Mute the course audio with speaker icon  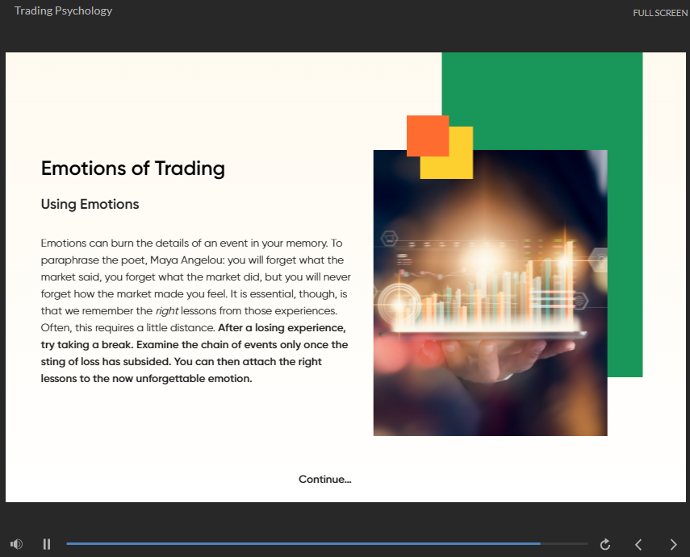(x=16, y=544)
